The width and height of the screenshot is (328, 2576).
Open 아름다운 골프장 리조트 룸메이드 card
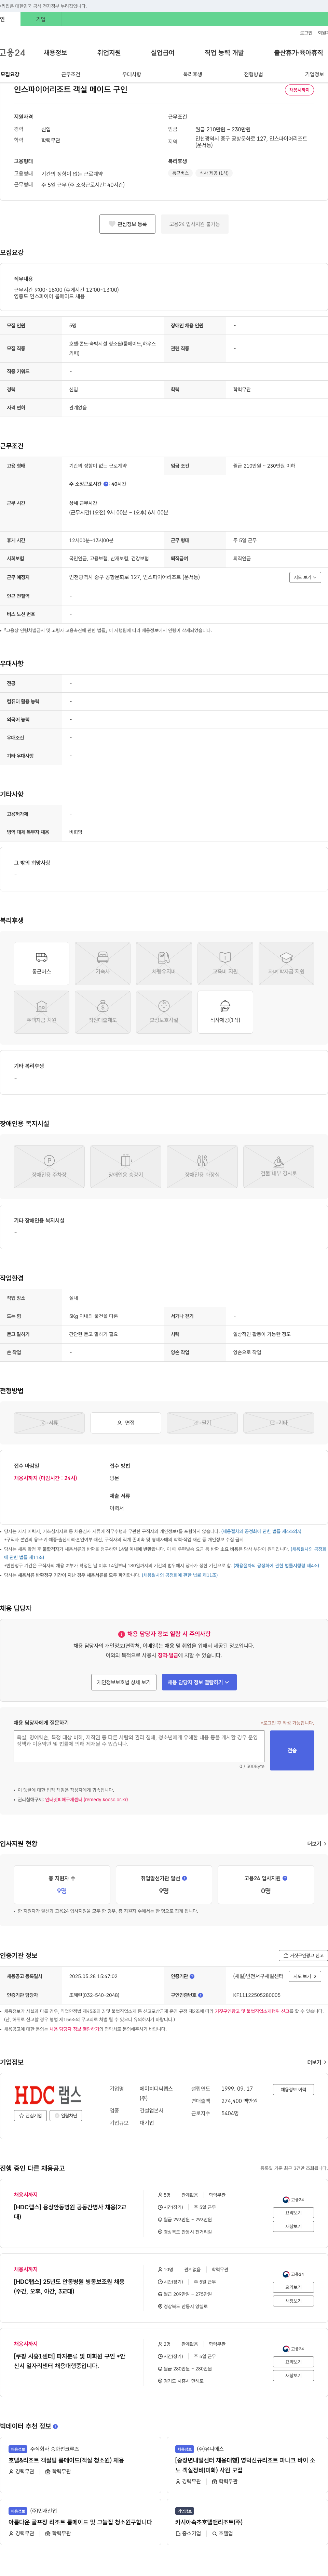pos(80,2522)
